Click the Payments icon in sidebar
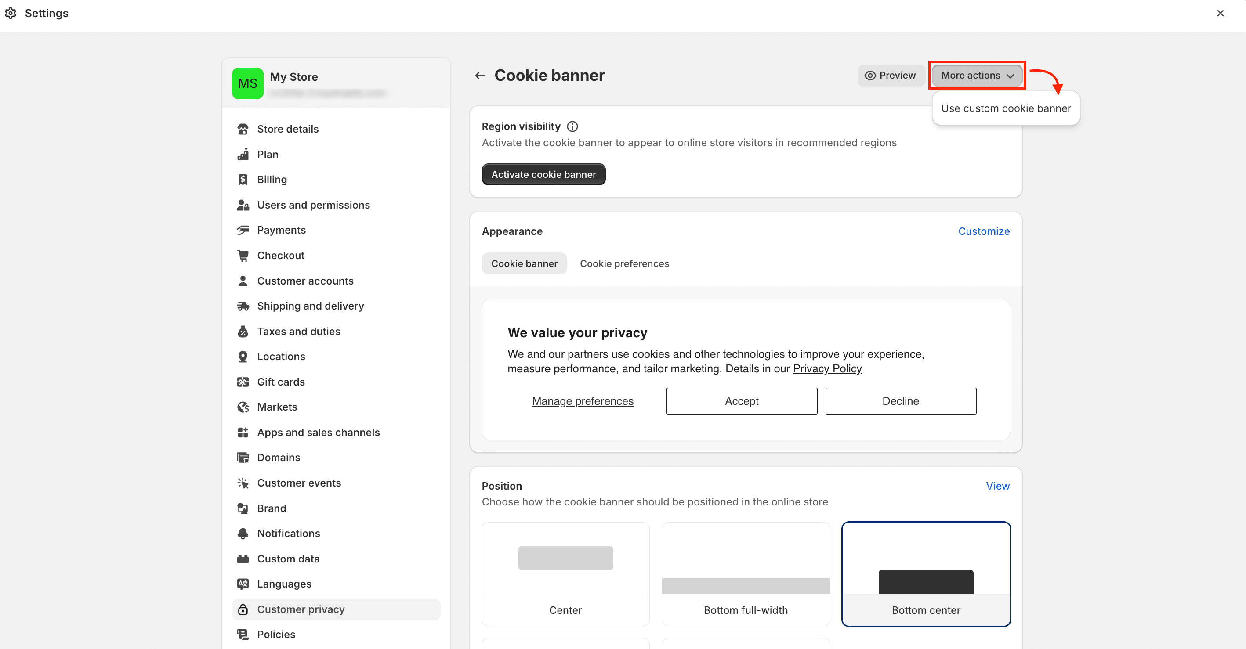Viewport: 1246px width, 649px height. 243,230
